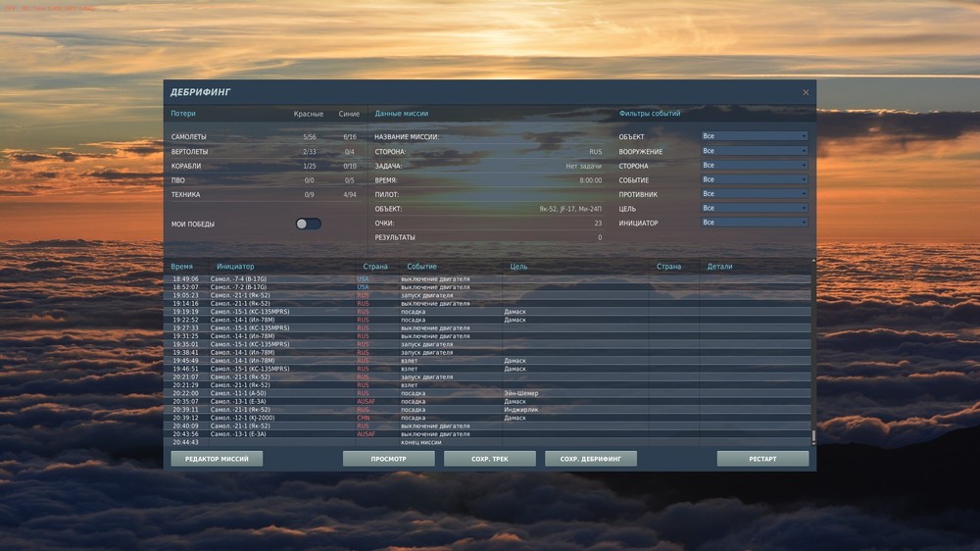This screenshot has width=980, height=551.
Task: Click the event list scrollbar thumb
Action: click(813, 436)
